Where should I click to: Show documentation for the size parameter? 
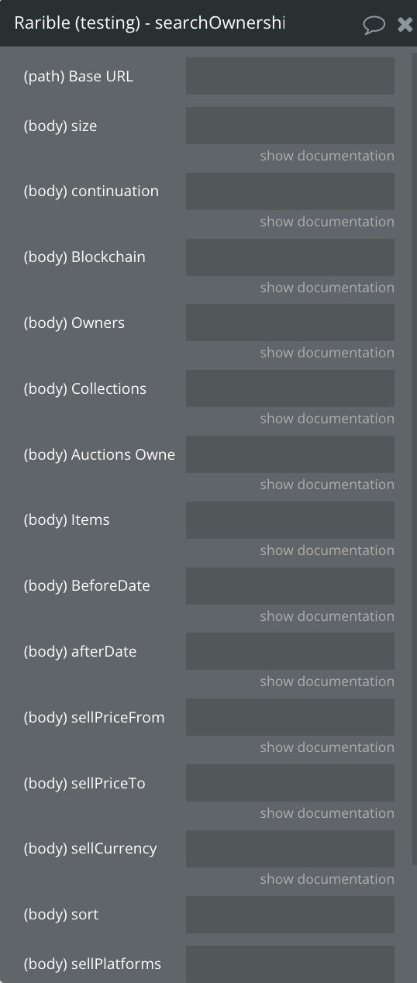(x=327, y=156)
